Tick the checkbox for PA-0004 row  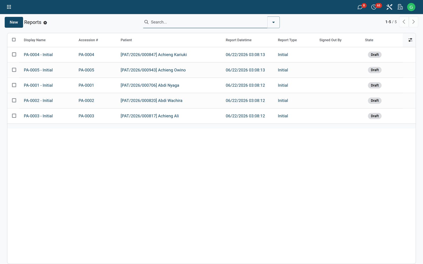pyautogui.click(x=14, y=54)
